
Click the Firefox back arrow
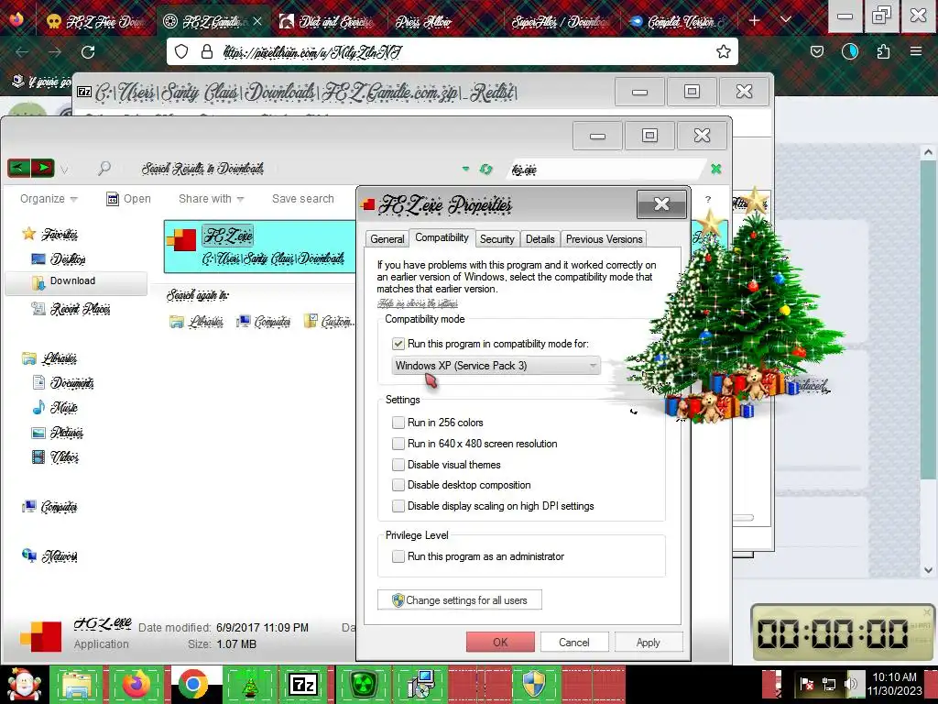pyautogui.click(x=22, y=52)
